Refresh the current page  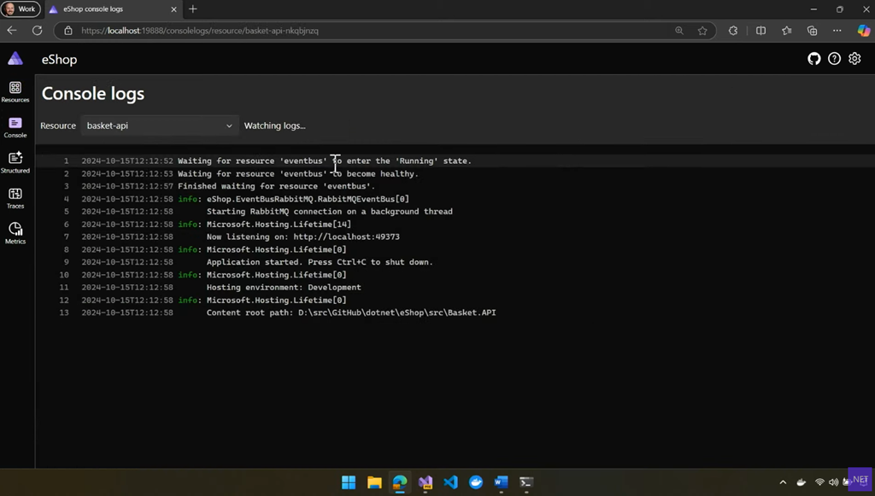pos(37,31)
